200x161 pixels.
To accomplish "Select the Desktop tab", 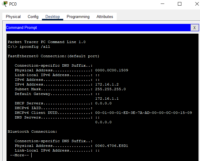I will point(53,17).
